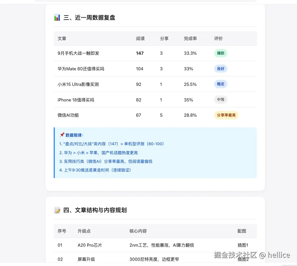297x266 pixels.
Task: Select the article title iPhone 18值得买吗
Action: tap(76, 100)
